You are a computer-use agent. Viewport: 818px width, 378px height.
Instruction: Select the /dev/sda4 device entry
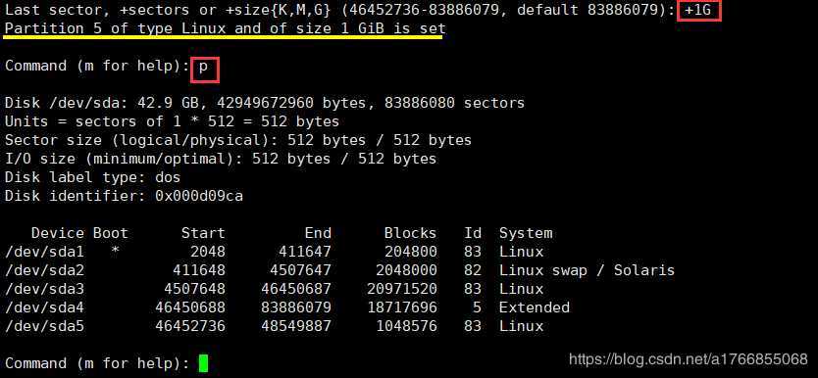[44, 307]
